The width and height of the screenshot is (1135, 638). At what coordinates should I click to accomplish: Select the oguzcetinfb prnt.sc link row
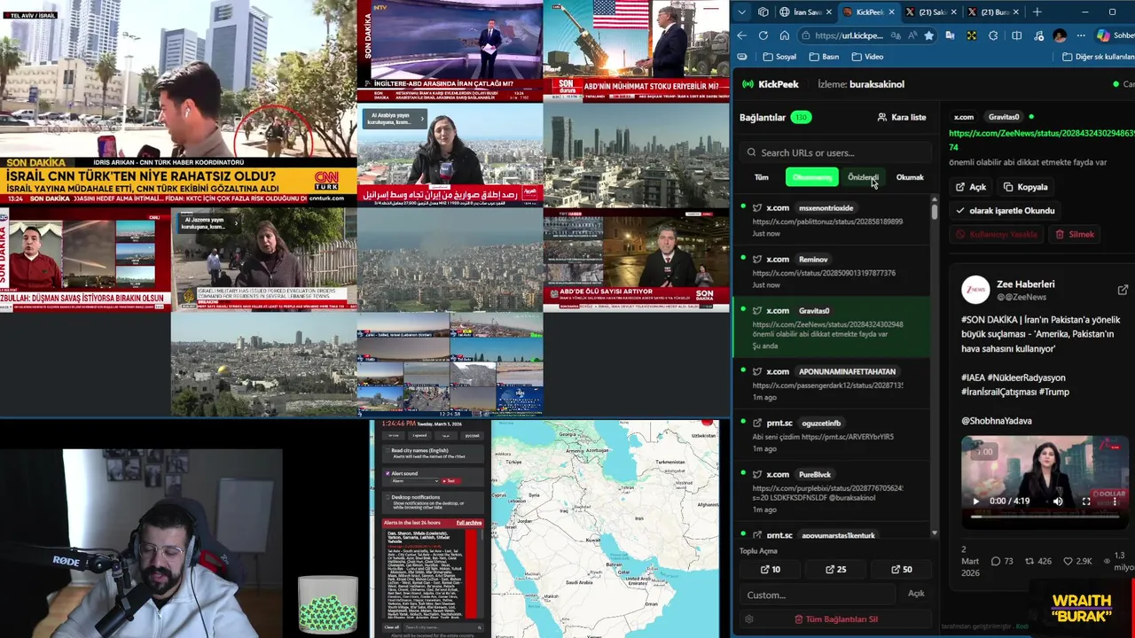(832, 435)
